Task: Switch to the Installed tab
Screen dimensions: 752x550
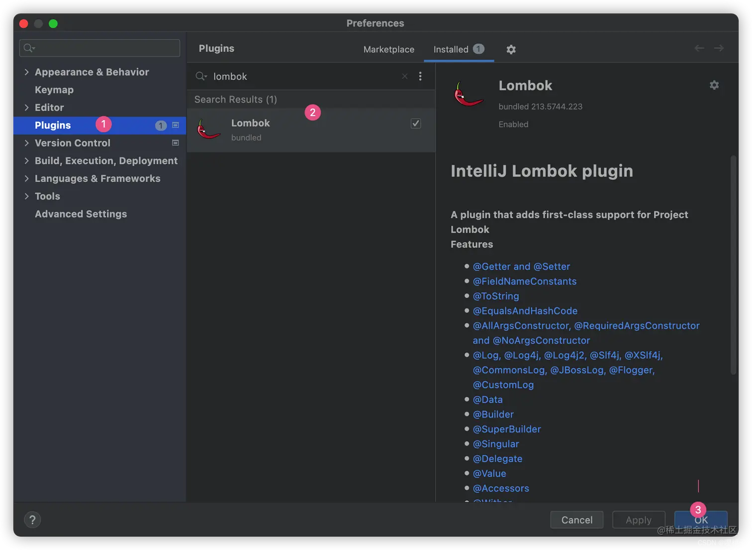Action: (459, 49)
